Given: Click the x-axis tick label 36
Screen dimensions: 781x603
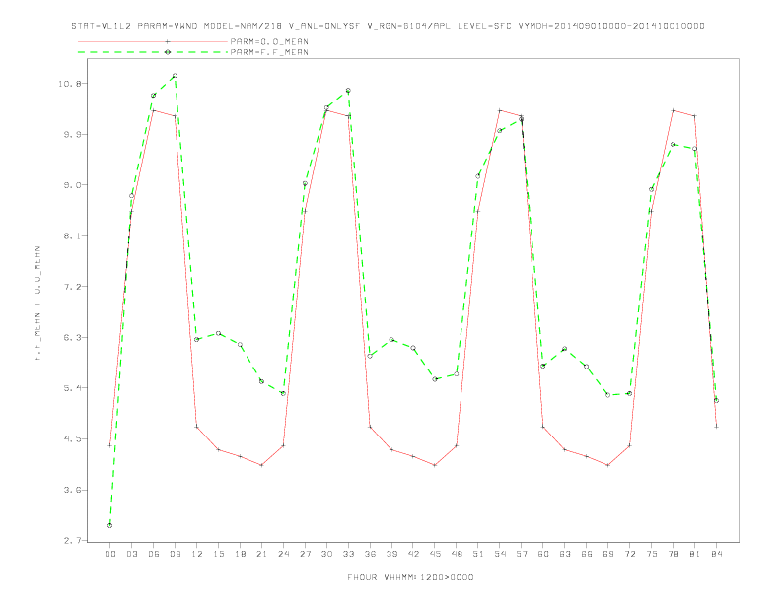Looking at the screenshot, I should (370, 554).
